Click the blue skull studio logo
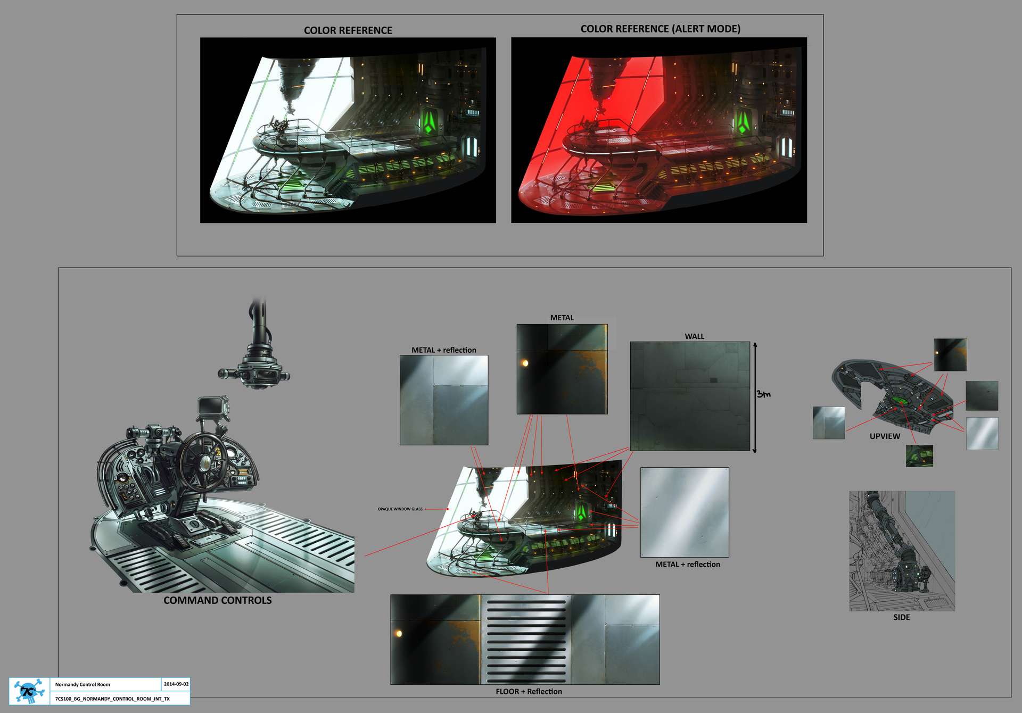Image resolution: width=1022 pixels, height=713 pixels. (29, 691)
